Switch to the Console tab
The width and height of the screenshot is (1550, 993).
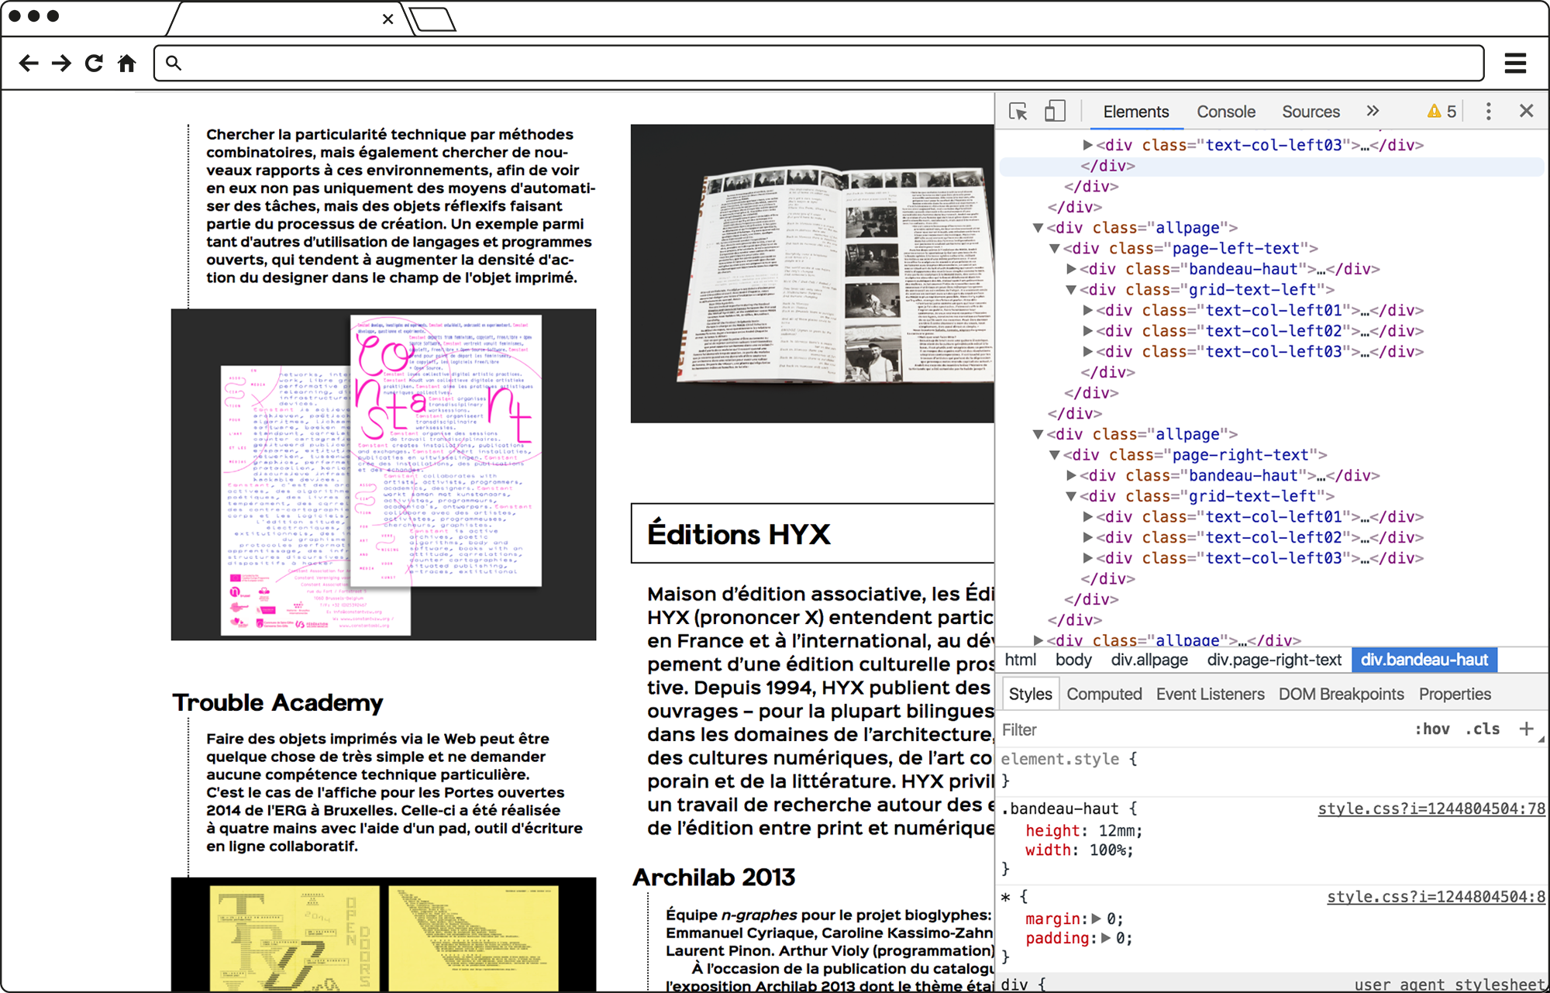1225,112
